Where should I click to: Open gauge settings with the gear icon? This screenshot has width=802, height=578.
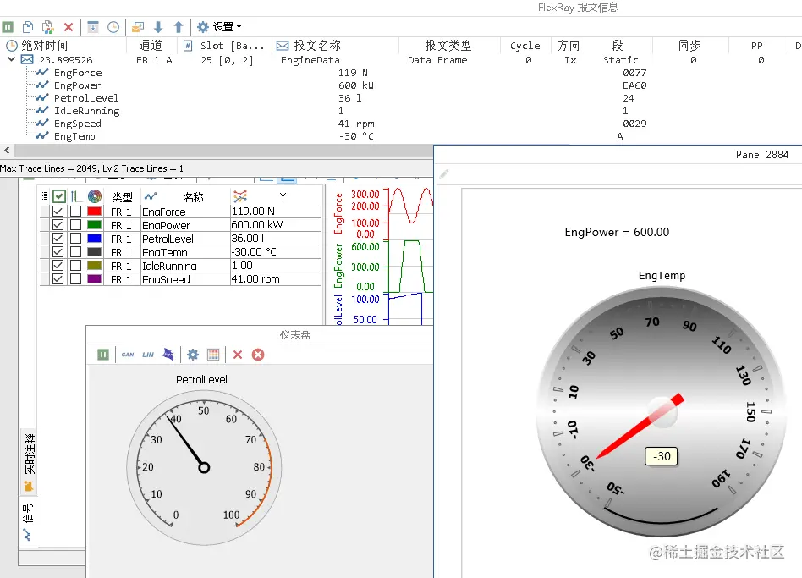(x=193, y=355)
